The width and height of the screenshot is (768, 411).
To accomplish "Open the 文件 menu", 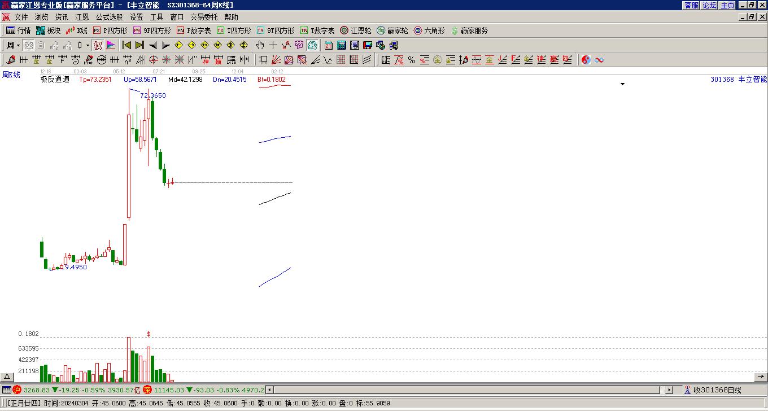I will tap(21, 18).
